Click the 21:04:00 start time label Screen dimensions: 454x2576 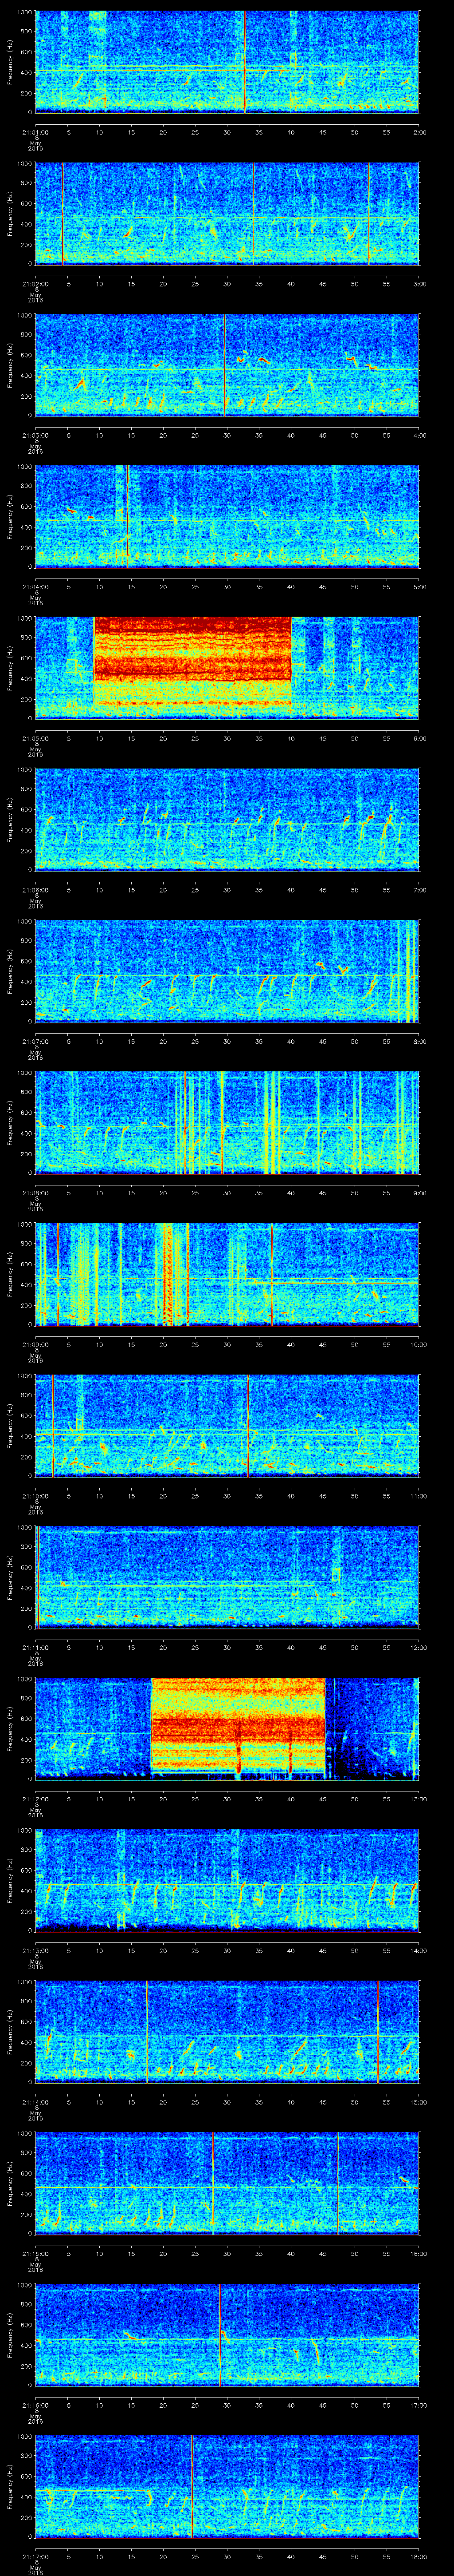35,587
